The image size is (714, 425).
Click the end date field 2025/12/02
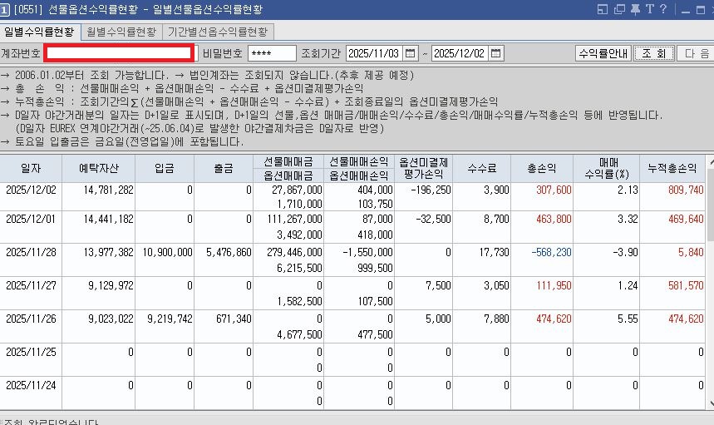click(x=460, y=53)
